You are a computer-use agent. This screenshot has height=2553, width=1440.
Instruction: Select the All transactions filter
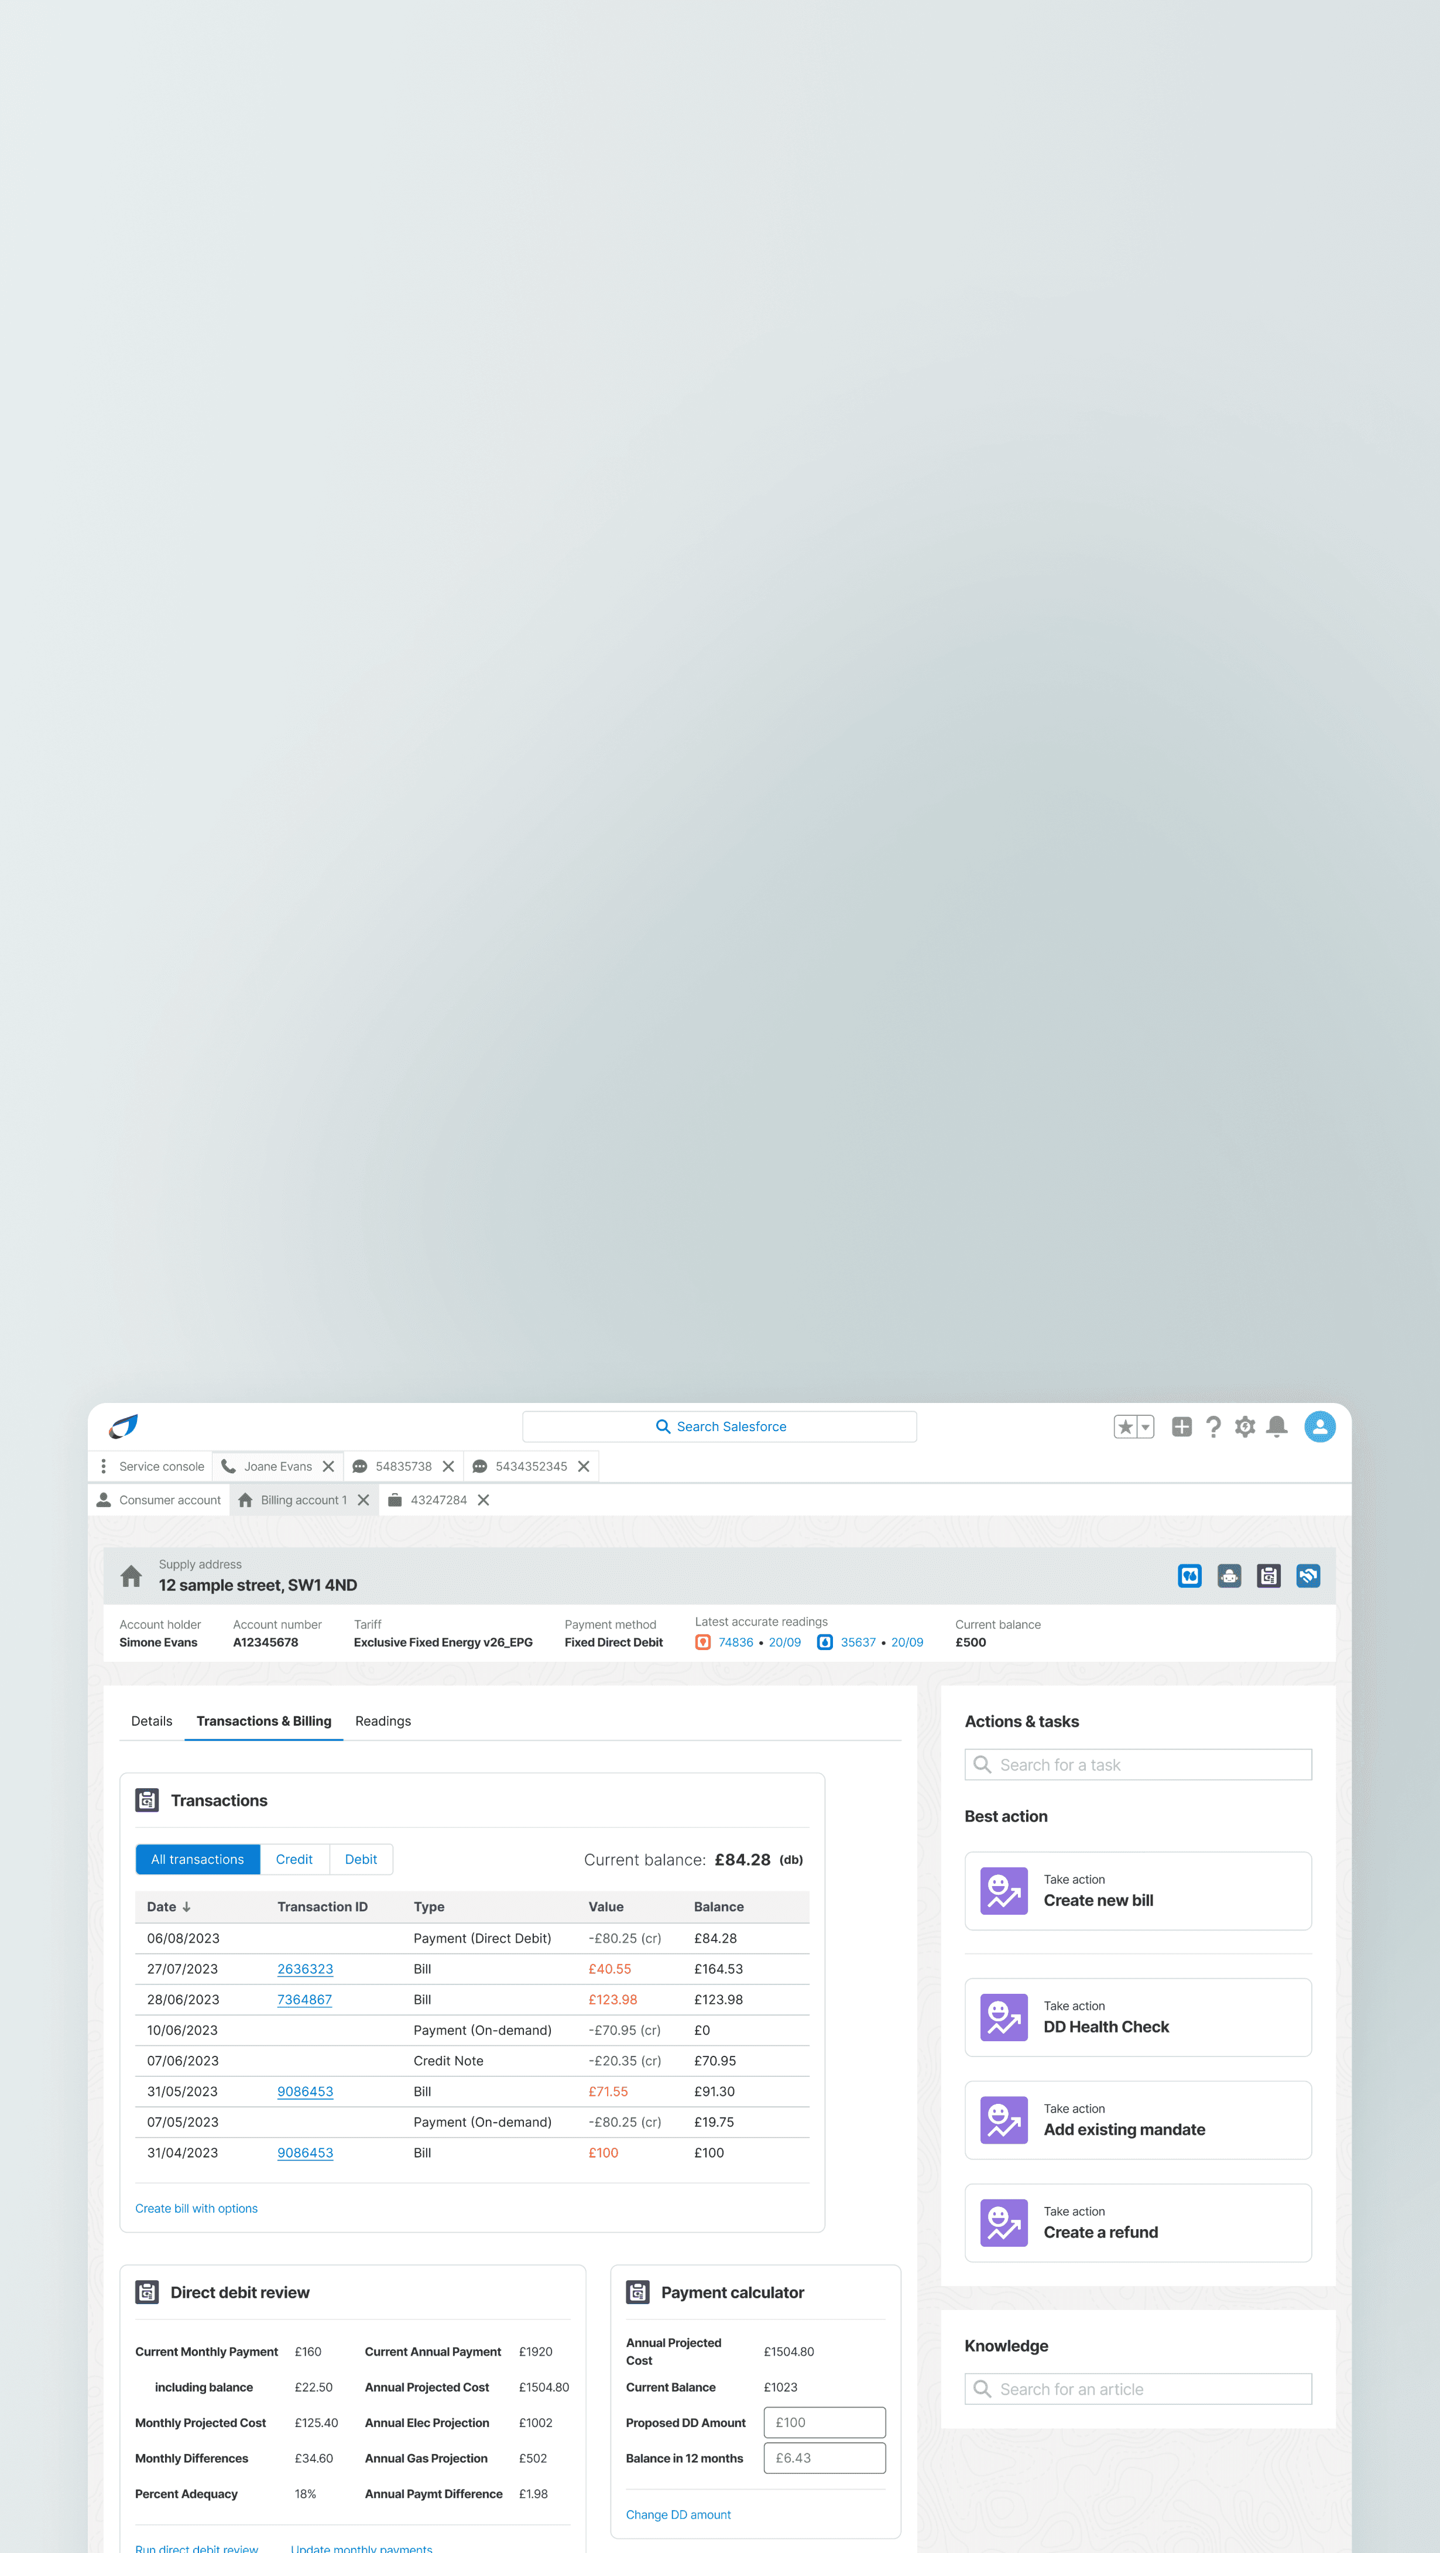click(197, 1859)
